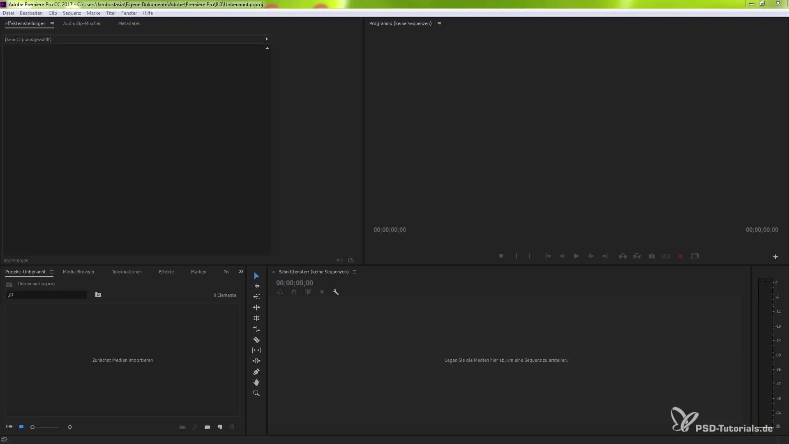Viewport: 789px width, 444px height.
Task: Open Programm monitor panel menu
Action: 439,24
